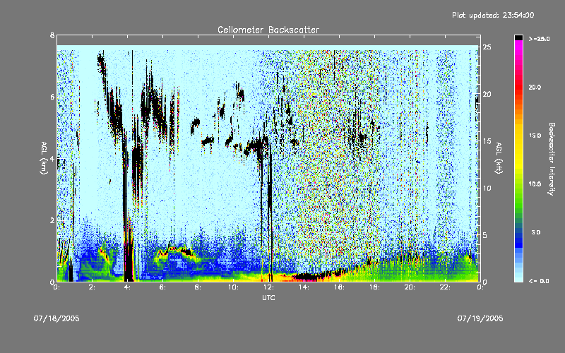This screenshot has height=353, width=565.
Task: Click the UTC x-axis label
Action: tap(268, 297)
